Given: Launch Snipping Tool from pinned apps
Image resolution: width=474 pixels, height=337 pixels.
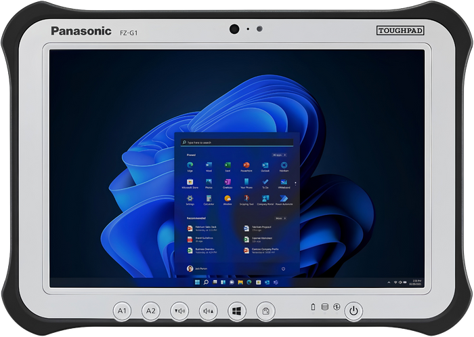Looking at the screenshot, I should pyautogui.click(x=246, y=200).
